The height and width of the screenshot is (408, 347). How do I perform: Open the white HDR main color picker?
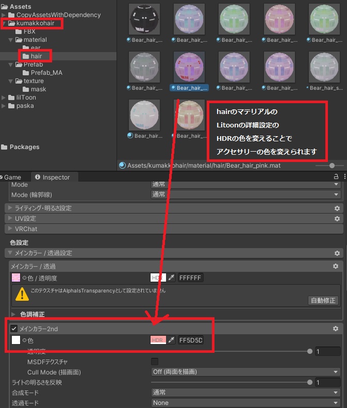(x=158, y=278)
